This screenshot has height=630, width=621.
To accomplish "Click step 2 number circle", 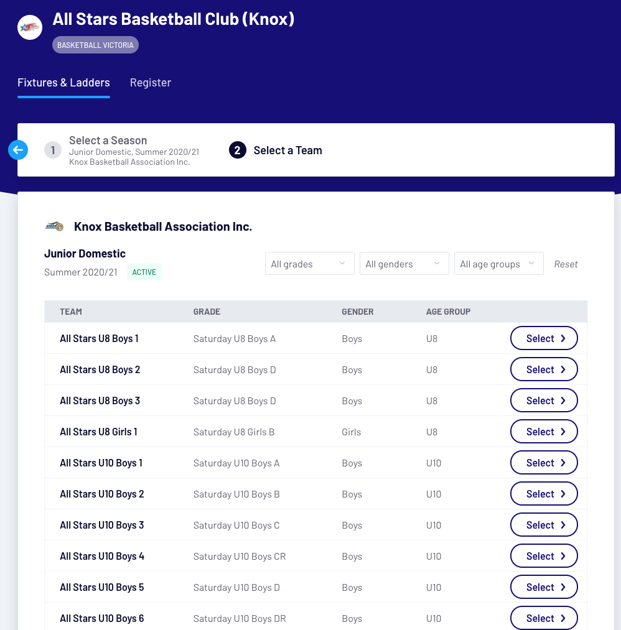I will (x=238, y=150).
